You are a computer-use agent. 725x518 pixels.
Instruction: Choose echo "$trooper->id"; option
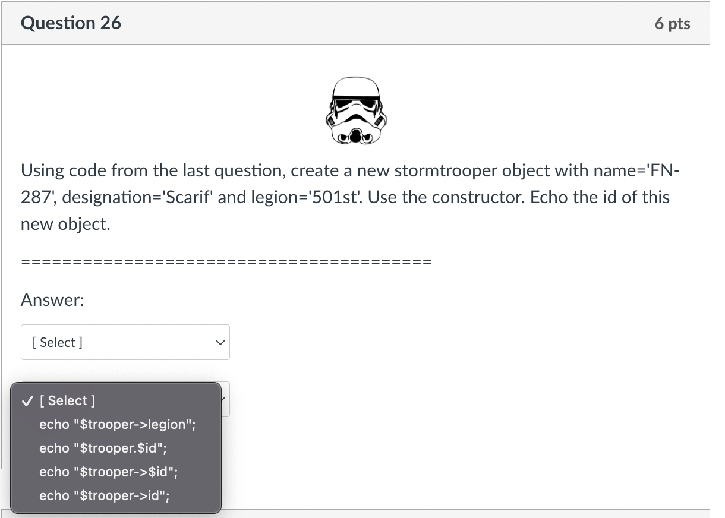(x=116, y=495)
